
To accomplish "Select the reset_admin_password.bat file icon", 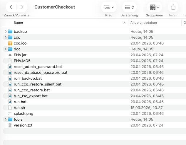I will point(10,66).
